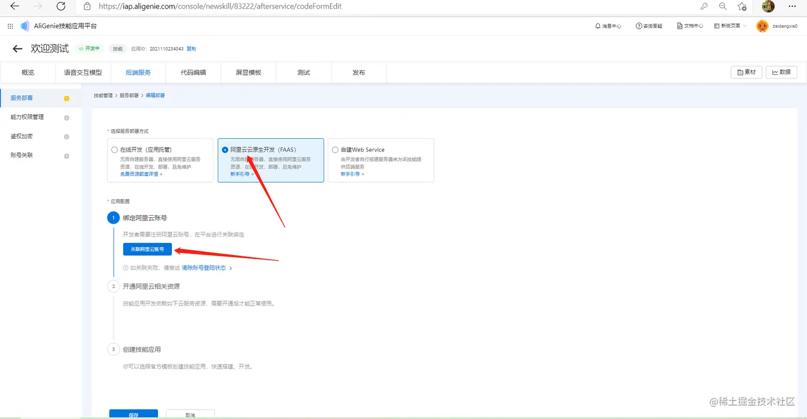Switch to the 屏显模板 tab
This screenshot has width=807, height=419.
(249, 73)
